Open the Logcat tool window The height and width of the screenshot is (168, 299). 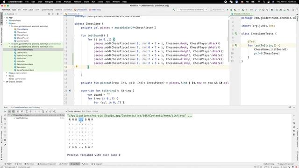[97, 164]
